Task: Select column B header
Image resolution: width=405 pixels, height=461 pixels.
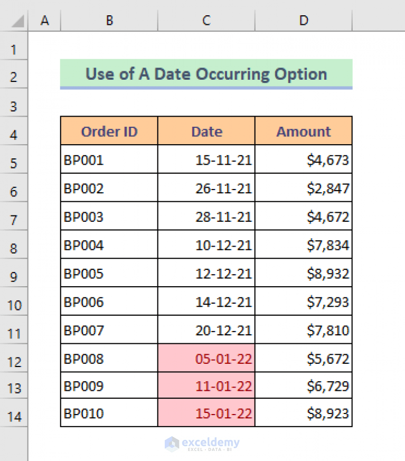Action: pyautogui.click(x=109, y=20)
